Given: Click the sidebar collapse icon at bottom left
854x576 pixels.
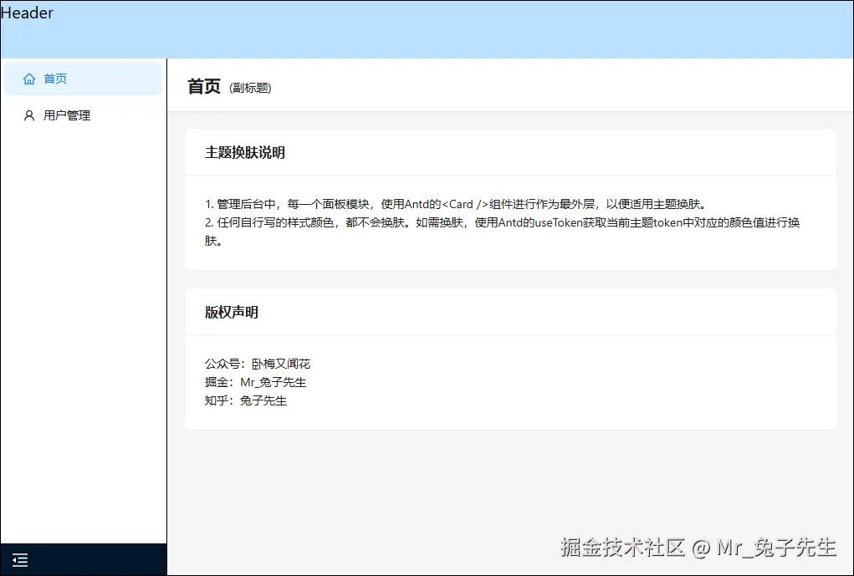Looking at the screenshot, I should point(20,559).
